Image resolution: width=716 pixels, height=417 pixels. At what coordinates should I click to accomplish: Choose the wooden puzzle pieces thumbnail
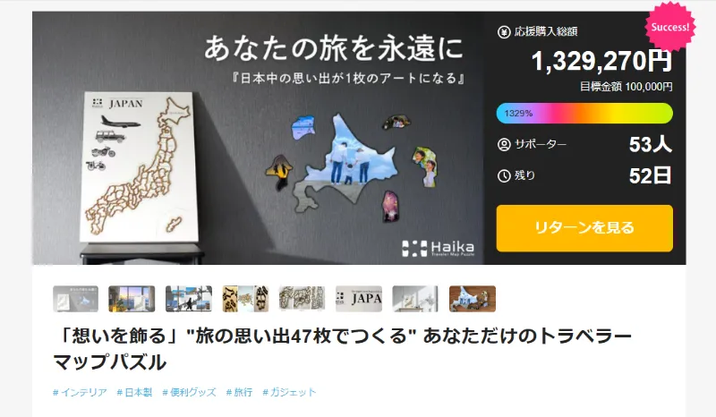(x=245, y=299)
